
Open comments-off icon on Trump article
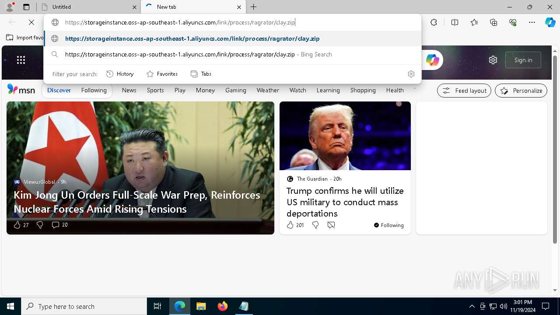click(x=331, y=225)
